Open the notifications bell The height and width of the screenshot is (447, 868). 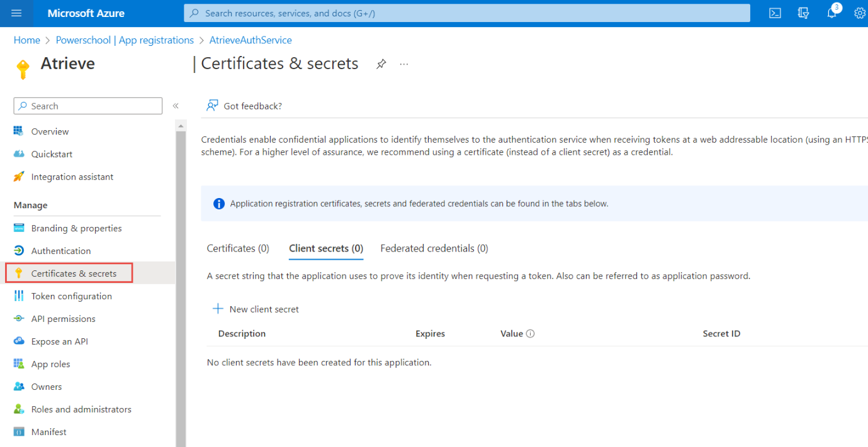(x=832, y=13)
